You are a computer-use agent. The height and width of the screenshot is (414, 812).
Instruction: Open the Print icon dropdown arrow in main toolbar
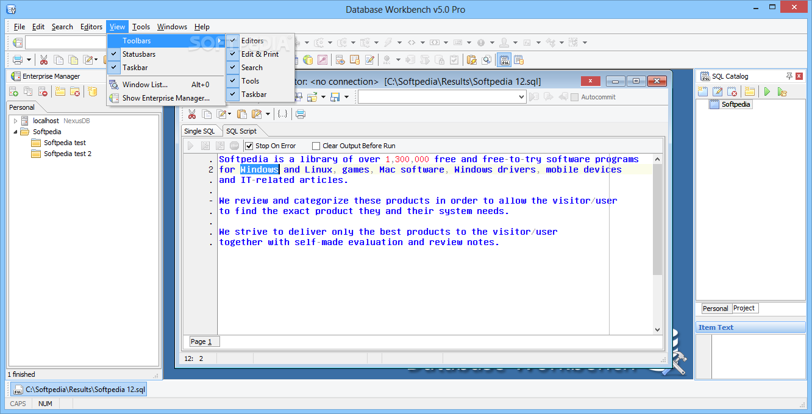click(x=29, y=60)
